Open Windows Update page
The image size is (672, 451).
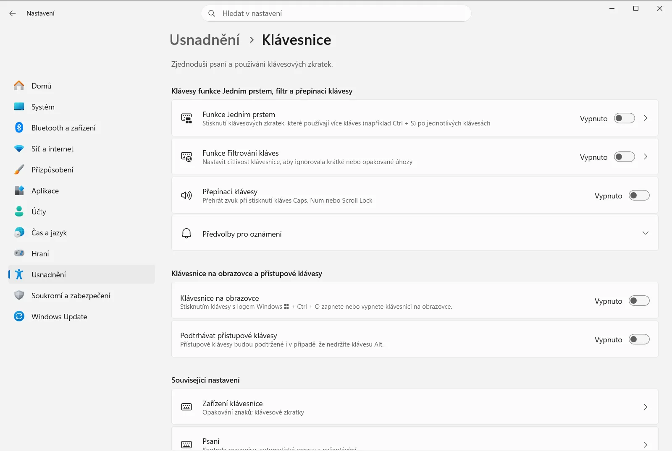coord(82,316)
